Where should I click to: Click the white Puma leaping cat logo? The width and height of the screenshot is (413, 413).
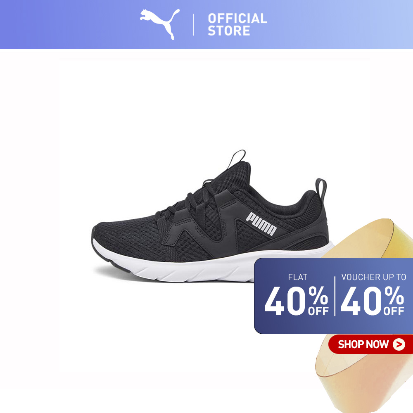point(160,24)
